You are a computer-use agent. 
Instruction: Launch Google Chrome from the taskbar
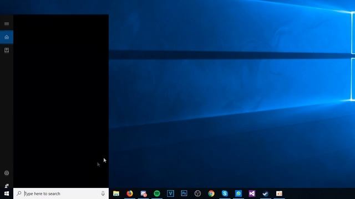pos(211,193)
